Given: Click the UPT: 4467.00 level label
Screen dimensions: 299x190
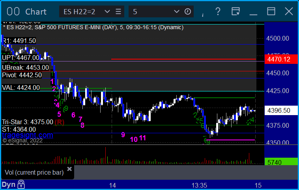Looking at the screenshot, I should coord(21,58).
